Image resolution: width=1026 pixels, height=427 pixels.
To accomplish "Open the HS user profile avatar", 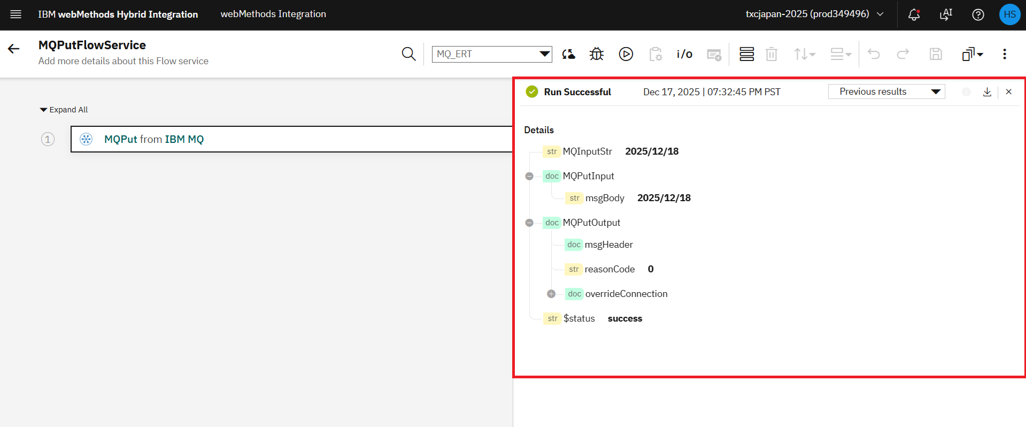I will 1009,14.
